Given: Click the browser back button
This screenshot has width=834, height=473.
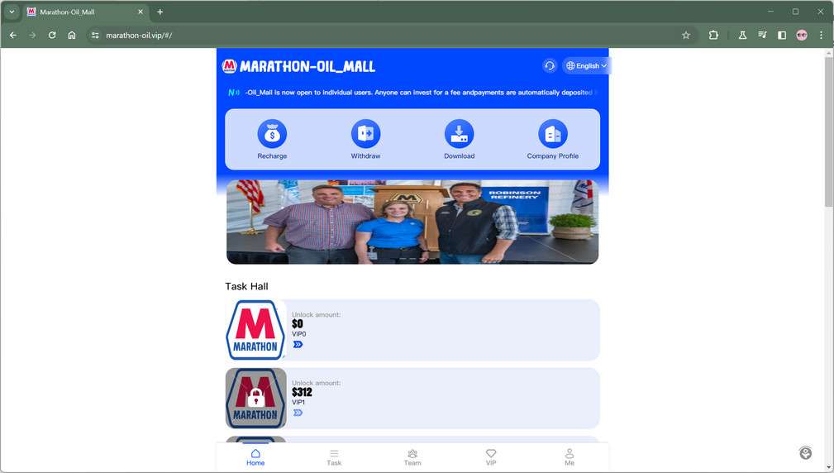Looking at the screenshot, I should pyautogui.click(x=13, y=35).
